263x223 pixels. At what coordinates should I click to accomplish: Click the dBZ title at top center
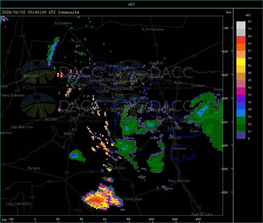pyautogui.click(x=131, y=4)
